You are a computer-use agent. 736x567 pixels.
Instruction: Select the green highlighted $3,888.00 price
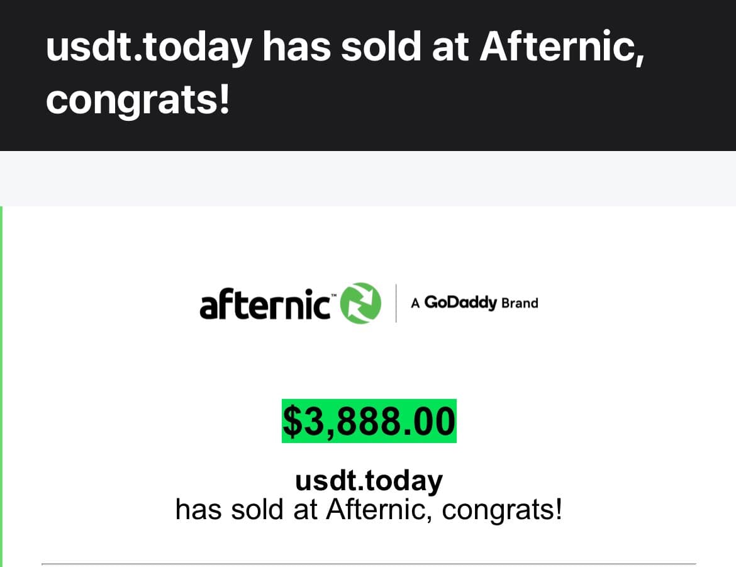coord(369,421)
